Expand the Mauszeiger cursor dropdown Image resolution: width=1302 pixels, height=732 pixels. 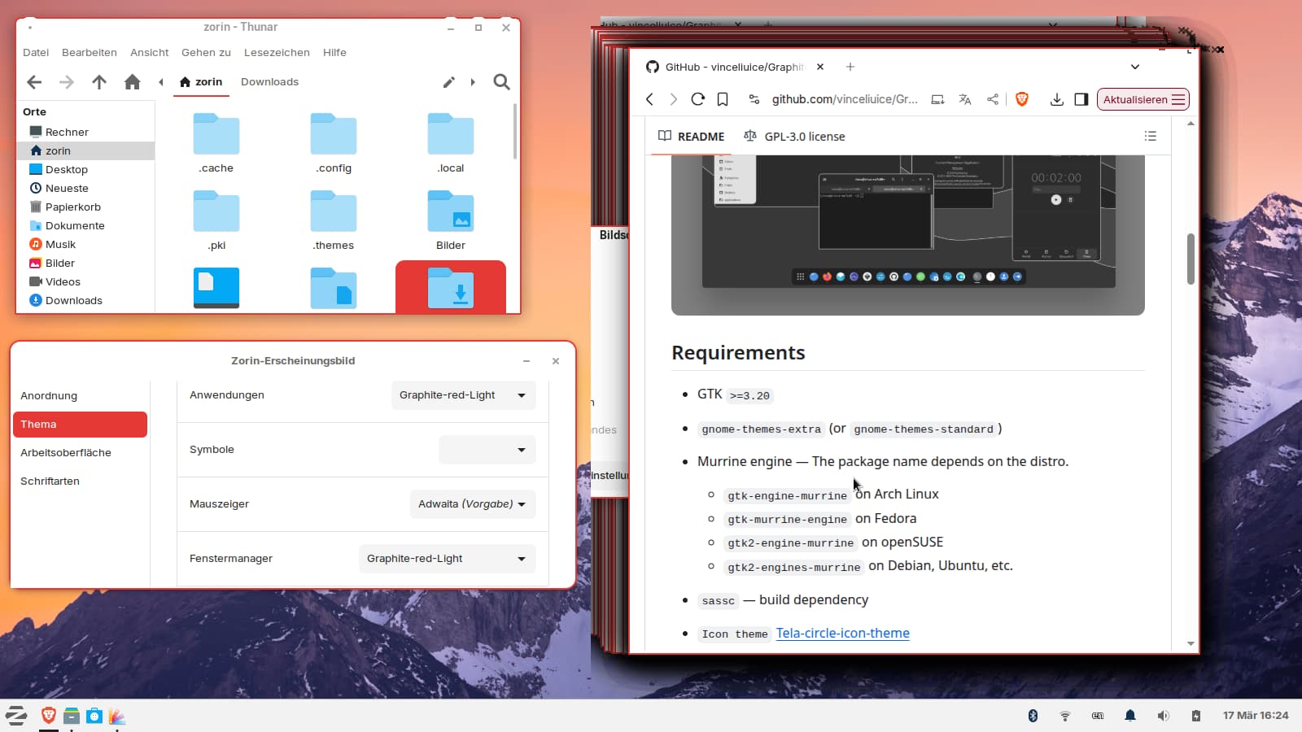pyautogui.click(x=472, y=504)
